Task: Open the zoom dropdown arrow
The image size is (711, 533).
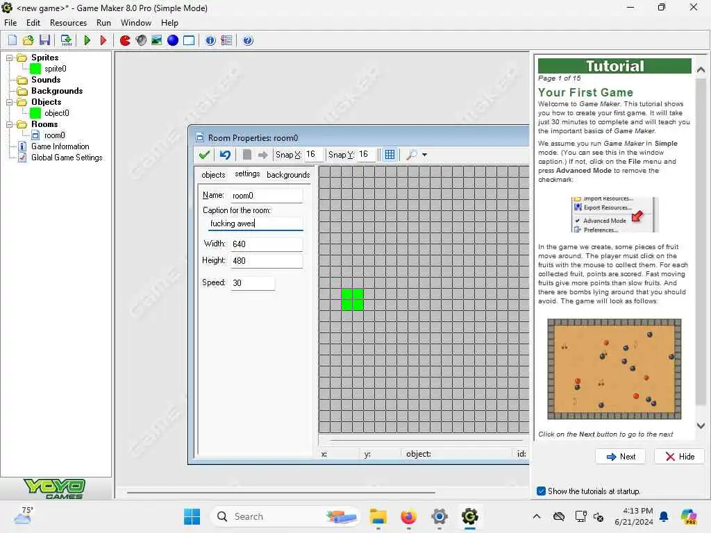Action: pyautogui.click(x=424, y=155)
